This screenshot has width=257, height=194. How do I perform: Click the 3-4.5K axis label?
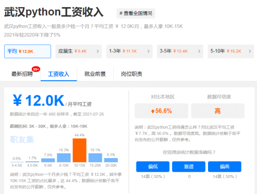tap(17, 166)
